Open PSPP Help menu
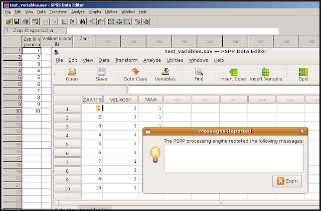The width and height of the screenshot is (321, 211). [x=219, y=60]
